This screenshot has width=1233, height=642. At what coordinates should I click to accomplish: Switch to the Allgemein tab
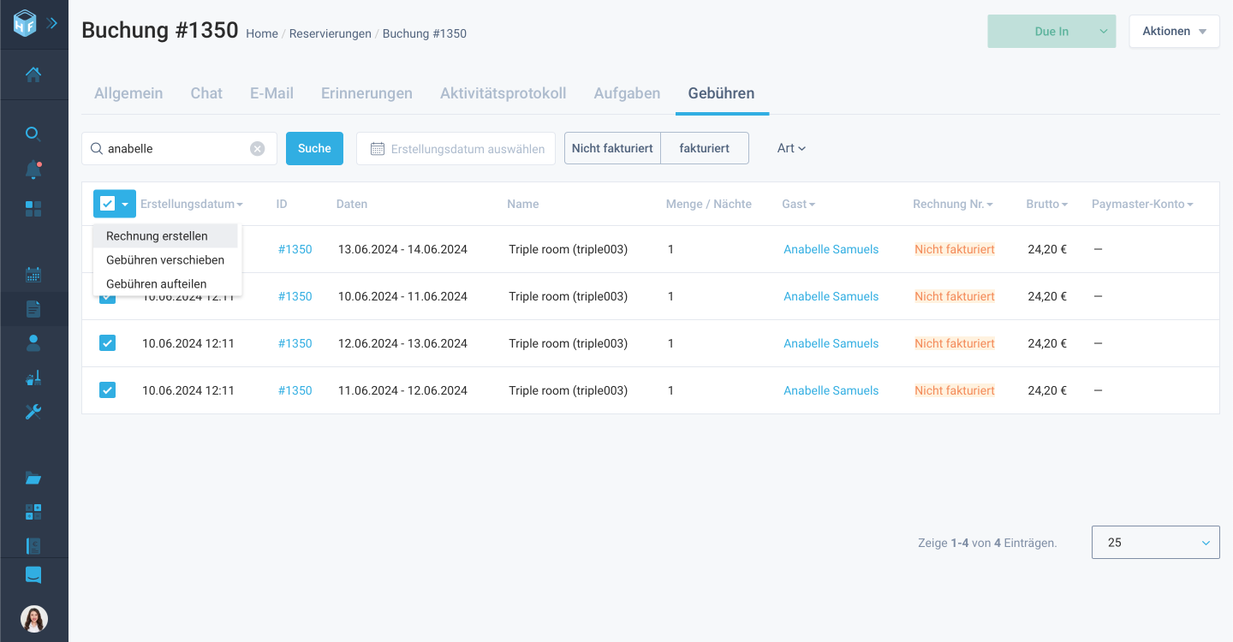tap(128, 93)
